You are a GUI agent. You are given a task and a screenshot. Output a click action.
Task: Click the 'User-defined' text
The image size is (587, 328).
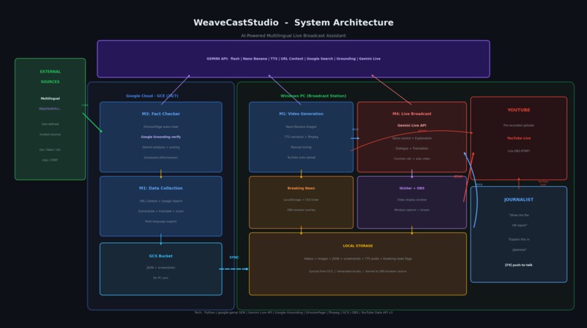tap(50, 124)
